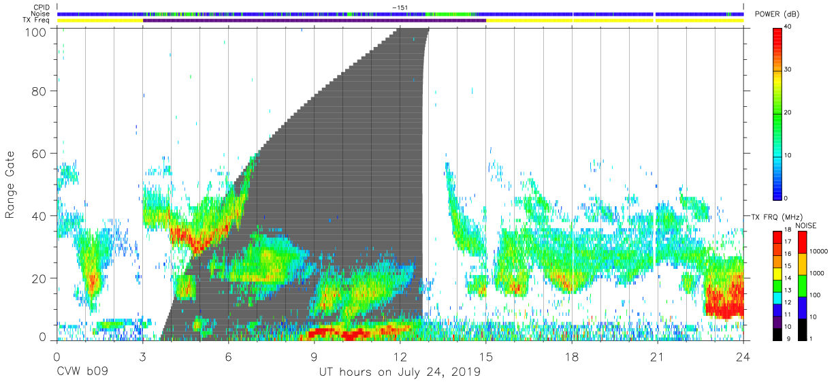Click y-axis range gate label 100

coord(34,31)
